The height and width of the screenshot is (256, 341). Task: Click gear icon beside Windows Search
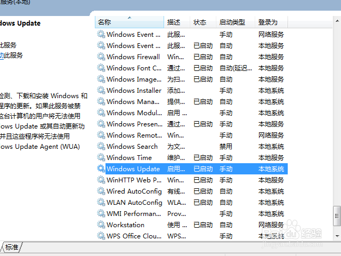(101, 147)
